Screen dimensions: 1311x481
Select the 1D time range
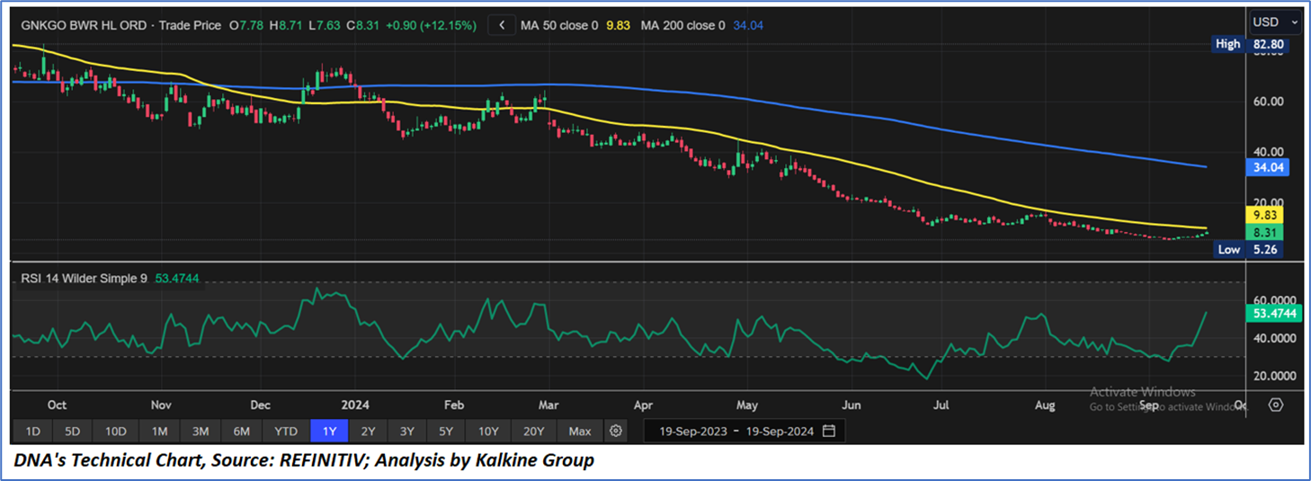pyautogui.click(x=31, y=431)
